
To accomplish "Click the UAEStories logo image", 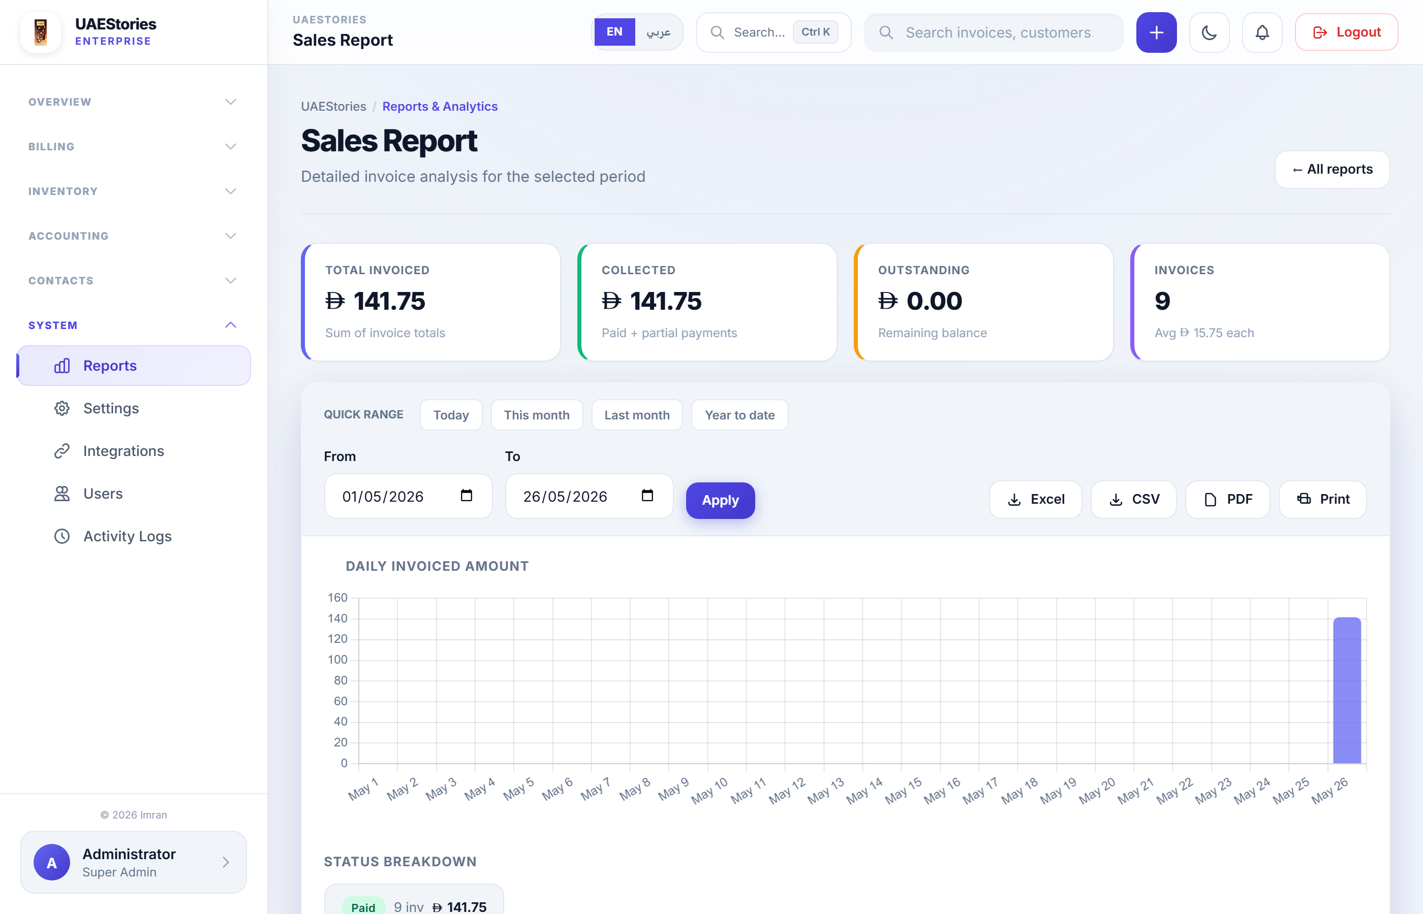I will coord(40,32).
